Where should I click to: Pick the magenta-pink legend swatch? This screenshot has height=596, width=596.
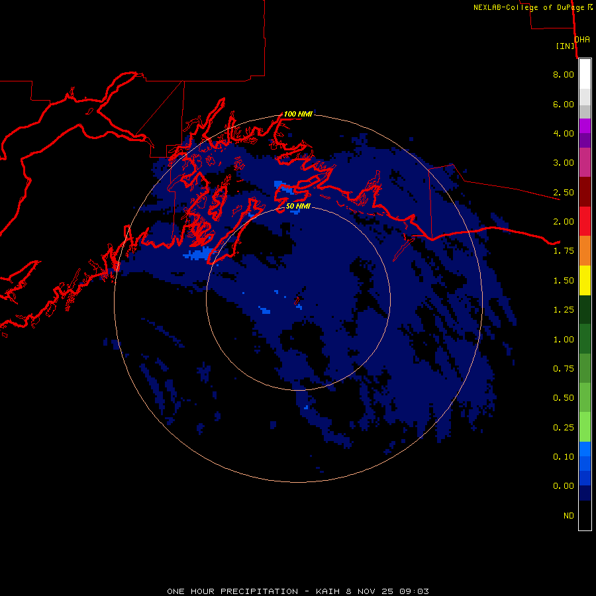pos(585,162)
